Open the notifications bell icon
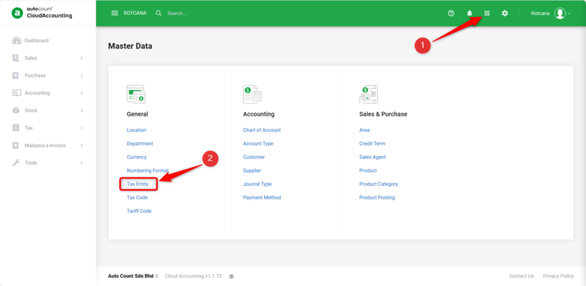586x286 pixels. click(470, 13)
